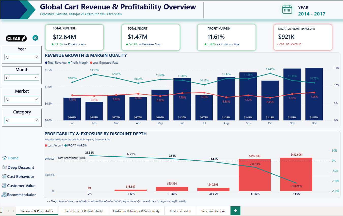Click the 1-10% loss bar $18,387
Viewport: 343px width, 216px height.
tap(130, 190)
